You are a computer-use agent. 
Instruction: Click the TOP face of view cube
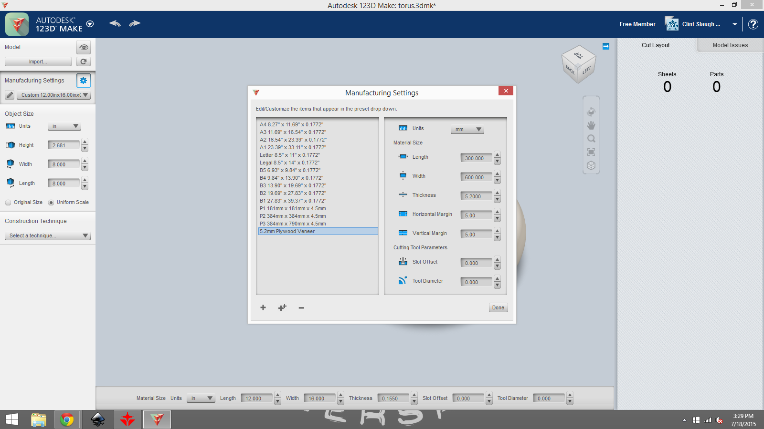[x=578, y=55]
